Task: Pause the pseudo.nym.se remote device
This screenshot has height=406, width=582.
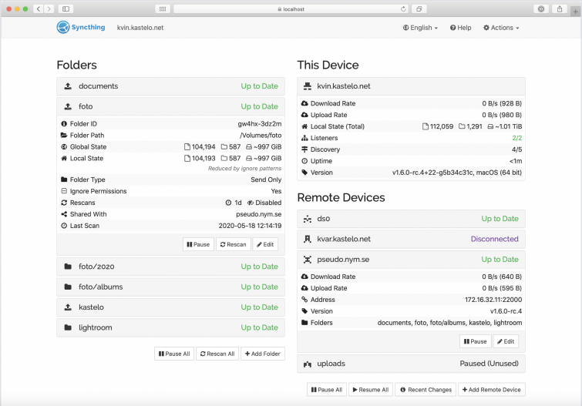Action: pyautogui.click(x=475, y=341)
